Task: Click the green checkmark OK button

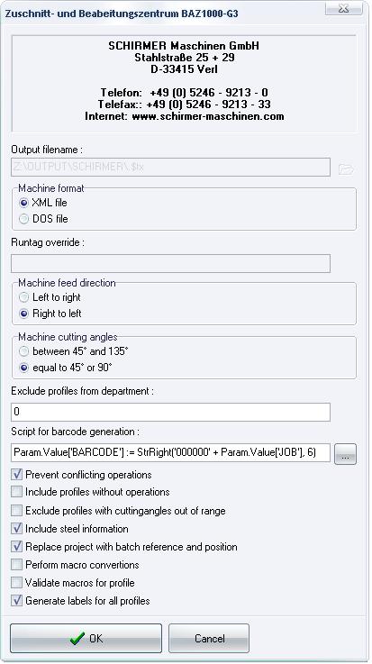Action: coord(86,638)
